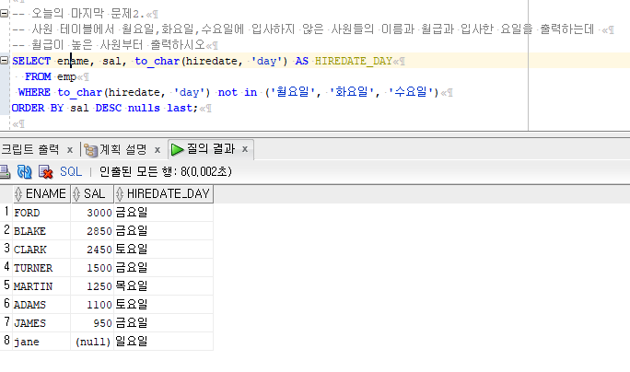This screenshot has height=372, width=630.
Task: Select the jane cell
Action: click(41, 342)
